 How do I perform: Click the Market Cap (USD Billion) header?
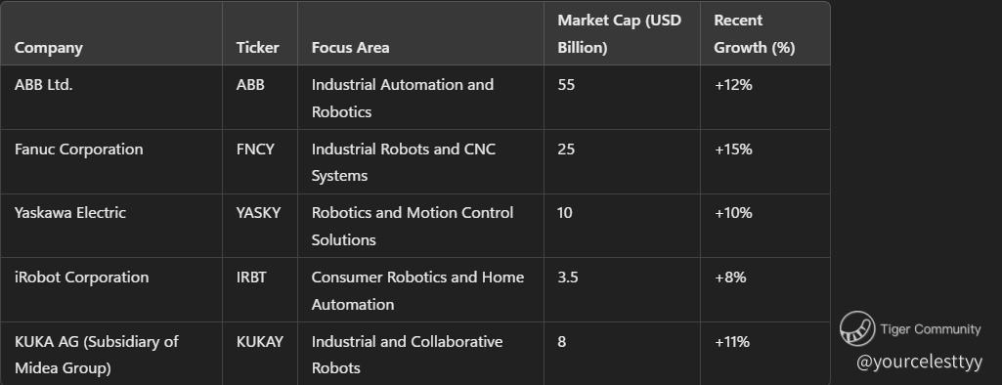coord(619,34)
